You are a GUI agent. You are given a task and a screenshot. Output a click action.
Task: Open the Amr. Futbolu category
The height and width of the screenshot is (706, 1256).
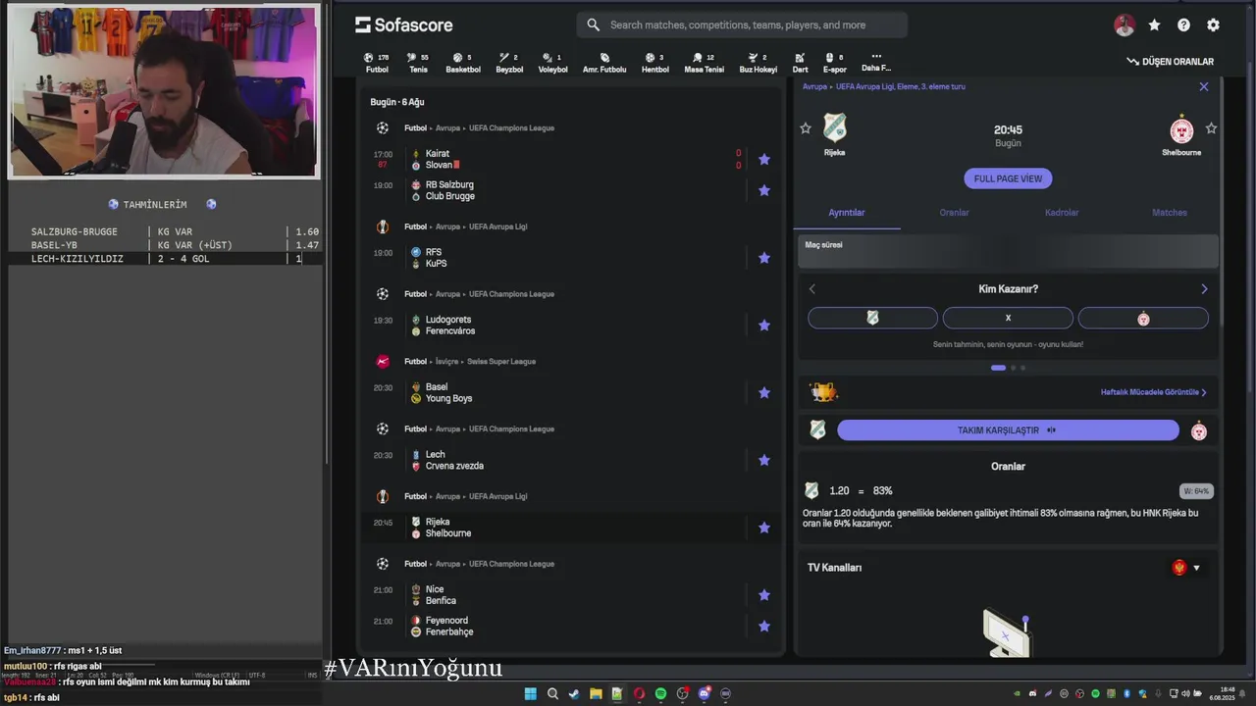[604, 63]
